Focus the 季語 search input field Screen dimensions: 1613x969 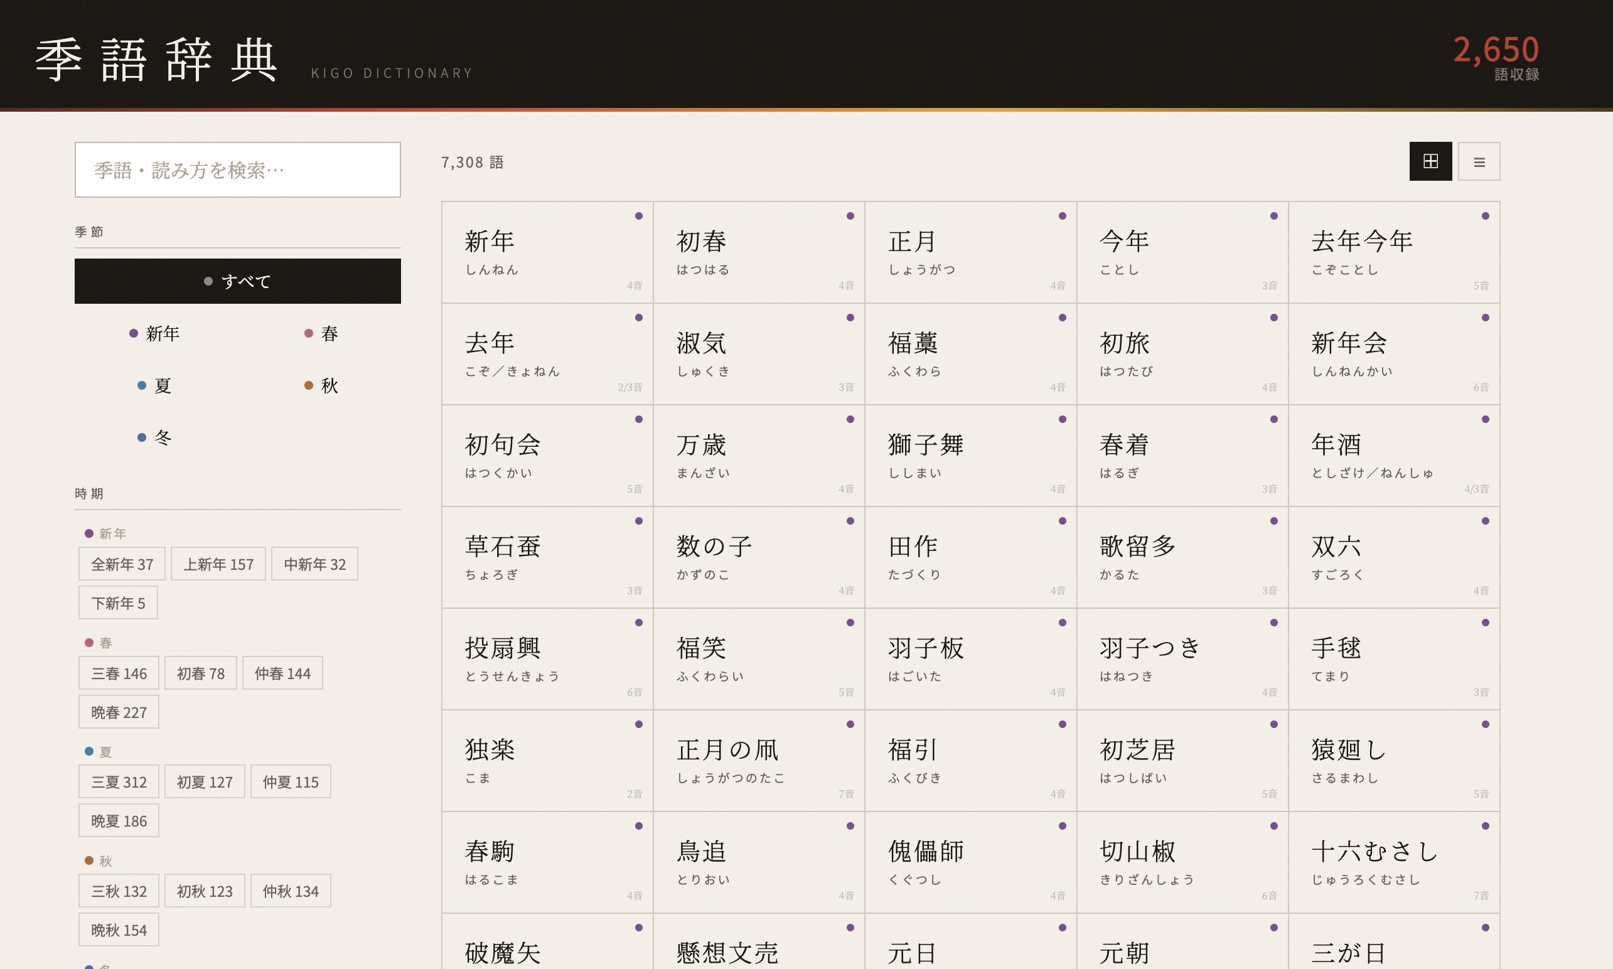237,170
